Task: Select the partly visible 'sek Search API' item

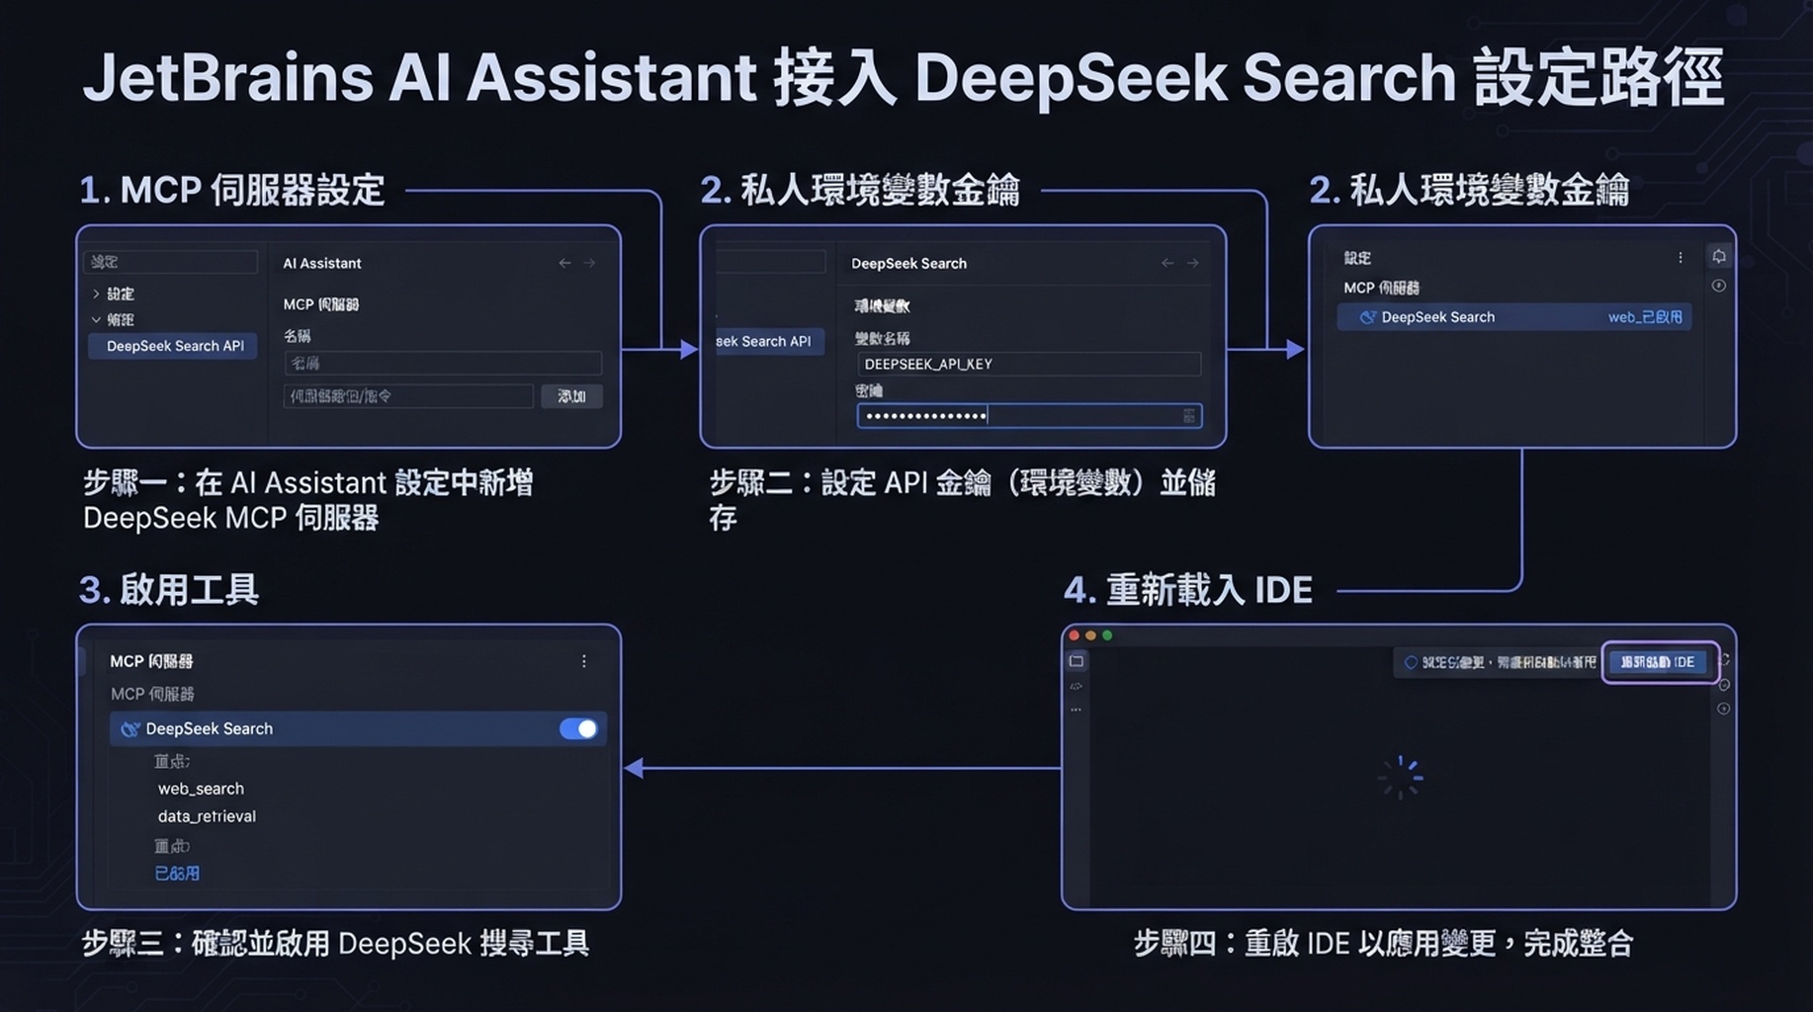Action: coord(768,341)
